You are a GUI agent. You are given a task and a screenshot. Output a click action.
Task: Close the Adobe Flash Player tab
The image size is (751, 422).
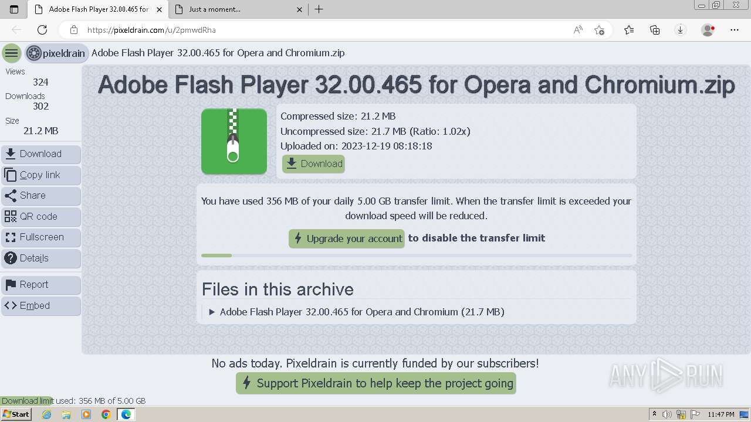tap(159, 9)
